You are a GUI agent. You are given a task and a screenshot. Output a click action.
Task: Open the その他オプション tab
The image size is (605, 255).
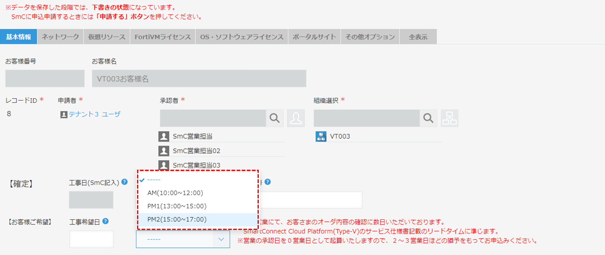370,37
